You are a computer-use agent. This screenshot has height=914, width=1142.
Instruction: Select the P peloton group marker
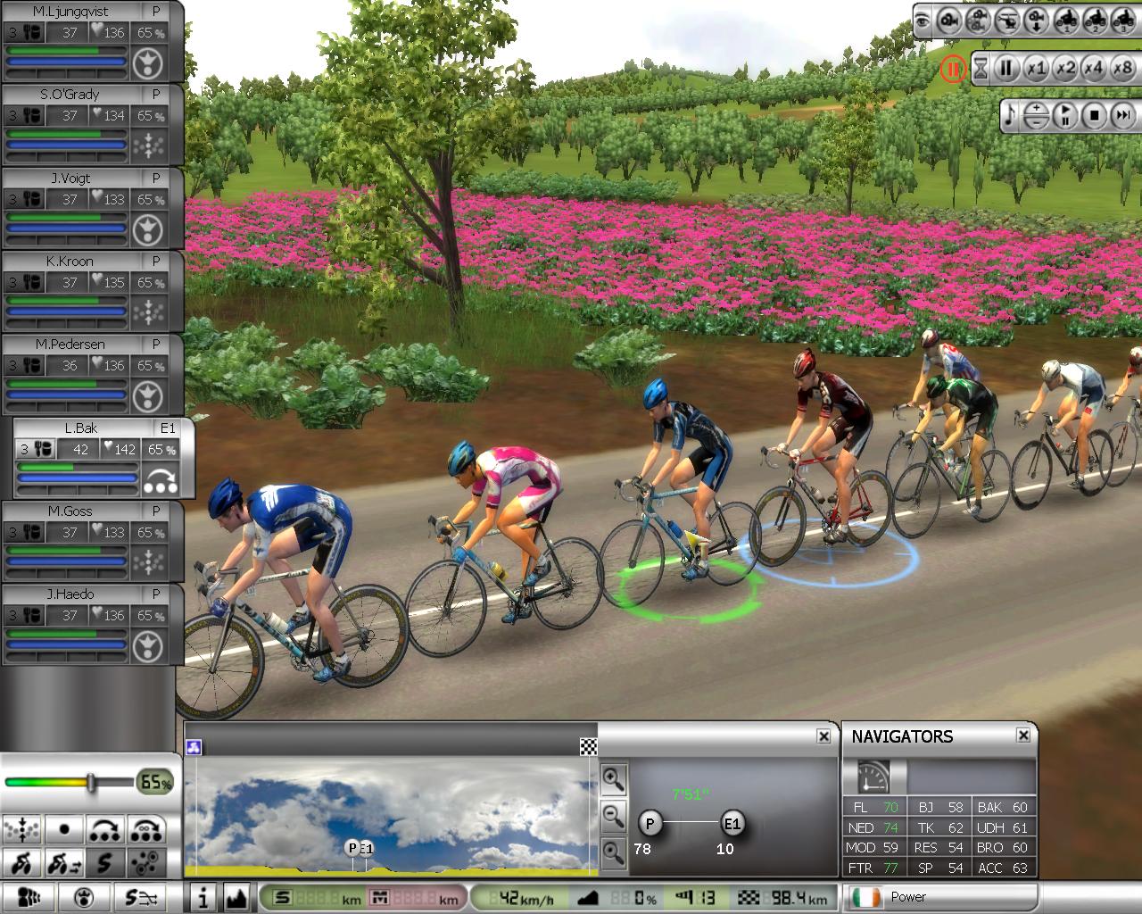650,824
